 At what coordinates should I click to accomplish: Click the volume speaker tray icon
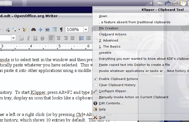click(175, 3)
